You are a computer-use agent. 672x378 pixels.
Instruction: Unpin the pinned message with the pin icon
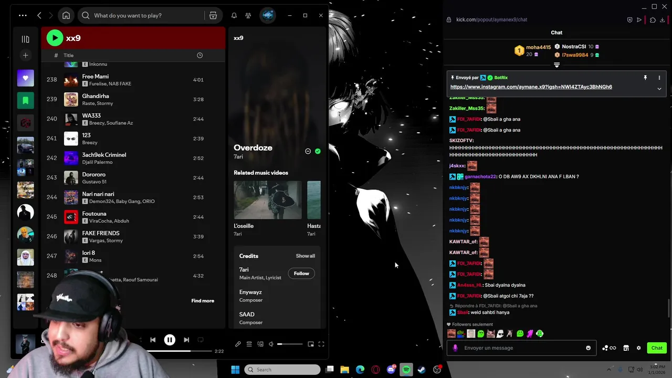[x=645, y=78]
